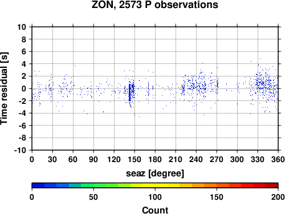This screenshot has height=214, width=285.
Task: Click the x-axis tick label '330'
Action: pos(258,159)
